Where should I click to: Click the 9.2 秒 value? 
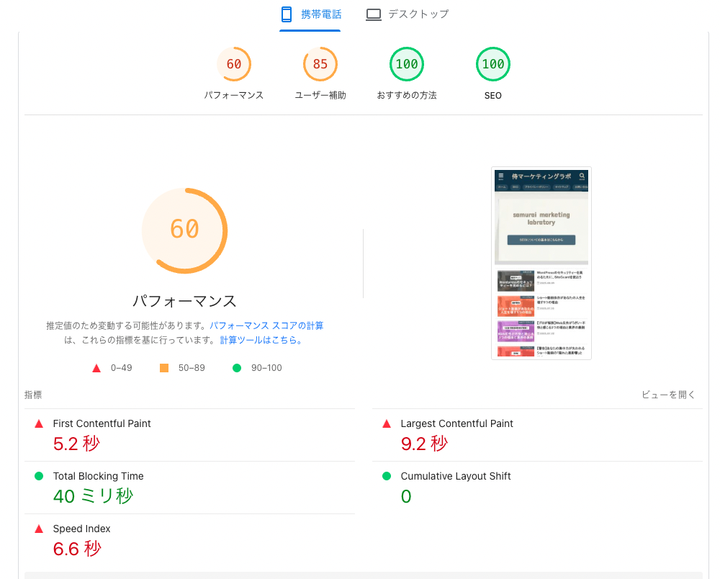pyautogui.click(x=424, y=444)
